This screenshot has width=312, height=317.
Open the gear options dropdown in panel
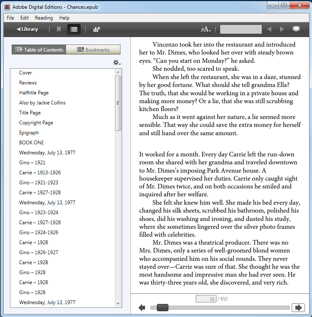point(117,62)
